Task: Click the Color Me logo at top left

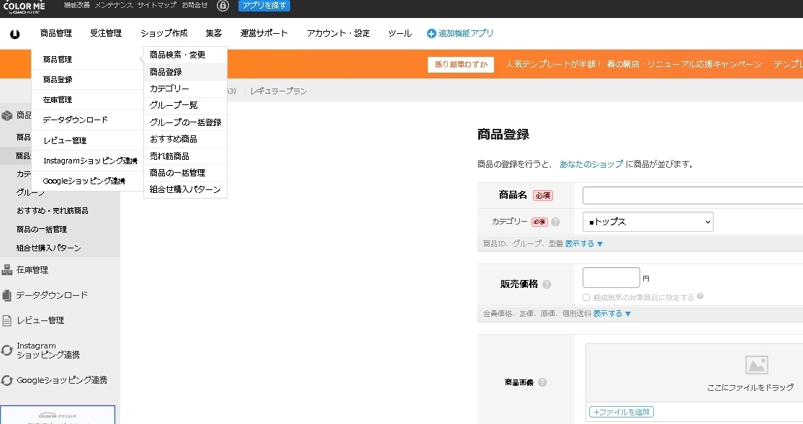Action: pyautogui.click(x=24, y=6)
